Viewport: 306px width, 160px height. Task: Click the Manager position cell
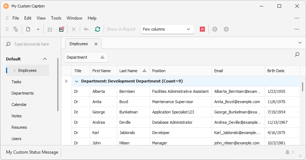click(x=181, y=142)
